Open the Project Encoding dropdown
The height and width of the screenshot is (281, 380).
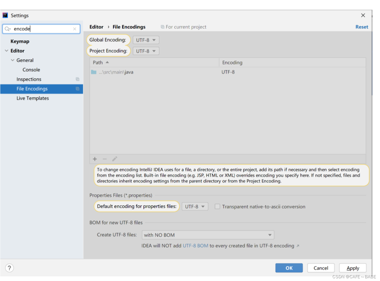click(x=146, y=51)
